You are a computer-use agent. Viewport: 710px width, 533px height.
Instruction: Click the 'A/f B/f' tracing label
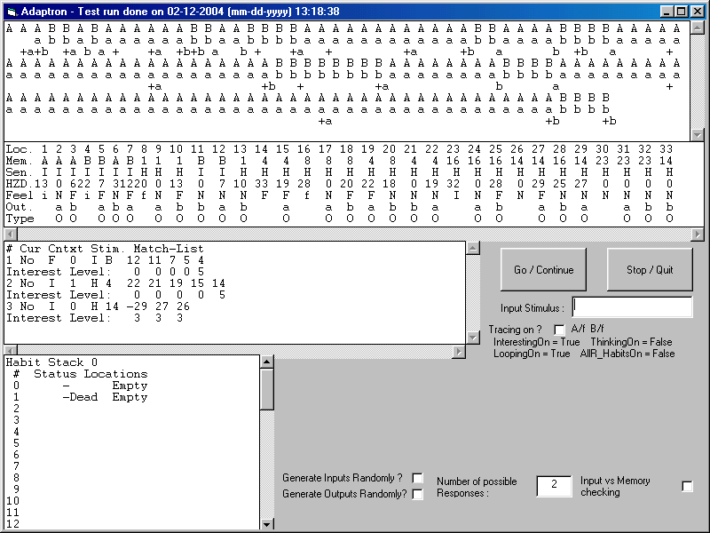[588, 329]
